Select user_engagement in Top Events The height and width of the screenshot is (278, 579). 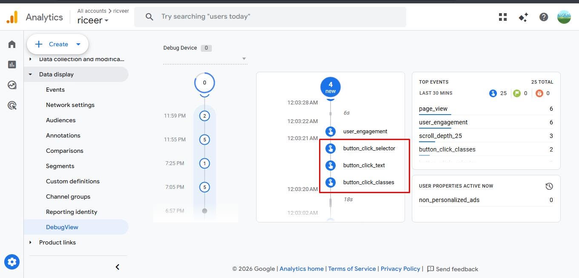click(x=486, y=123)
